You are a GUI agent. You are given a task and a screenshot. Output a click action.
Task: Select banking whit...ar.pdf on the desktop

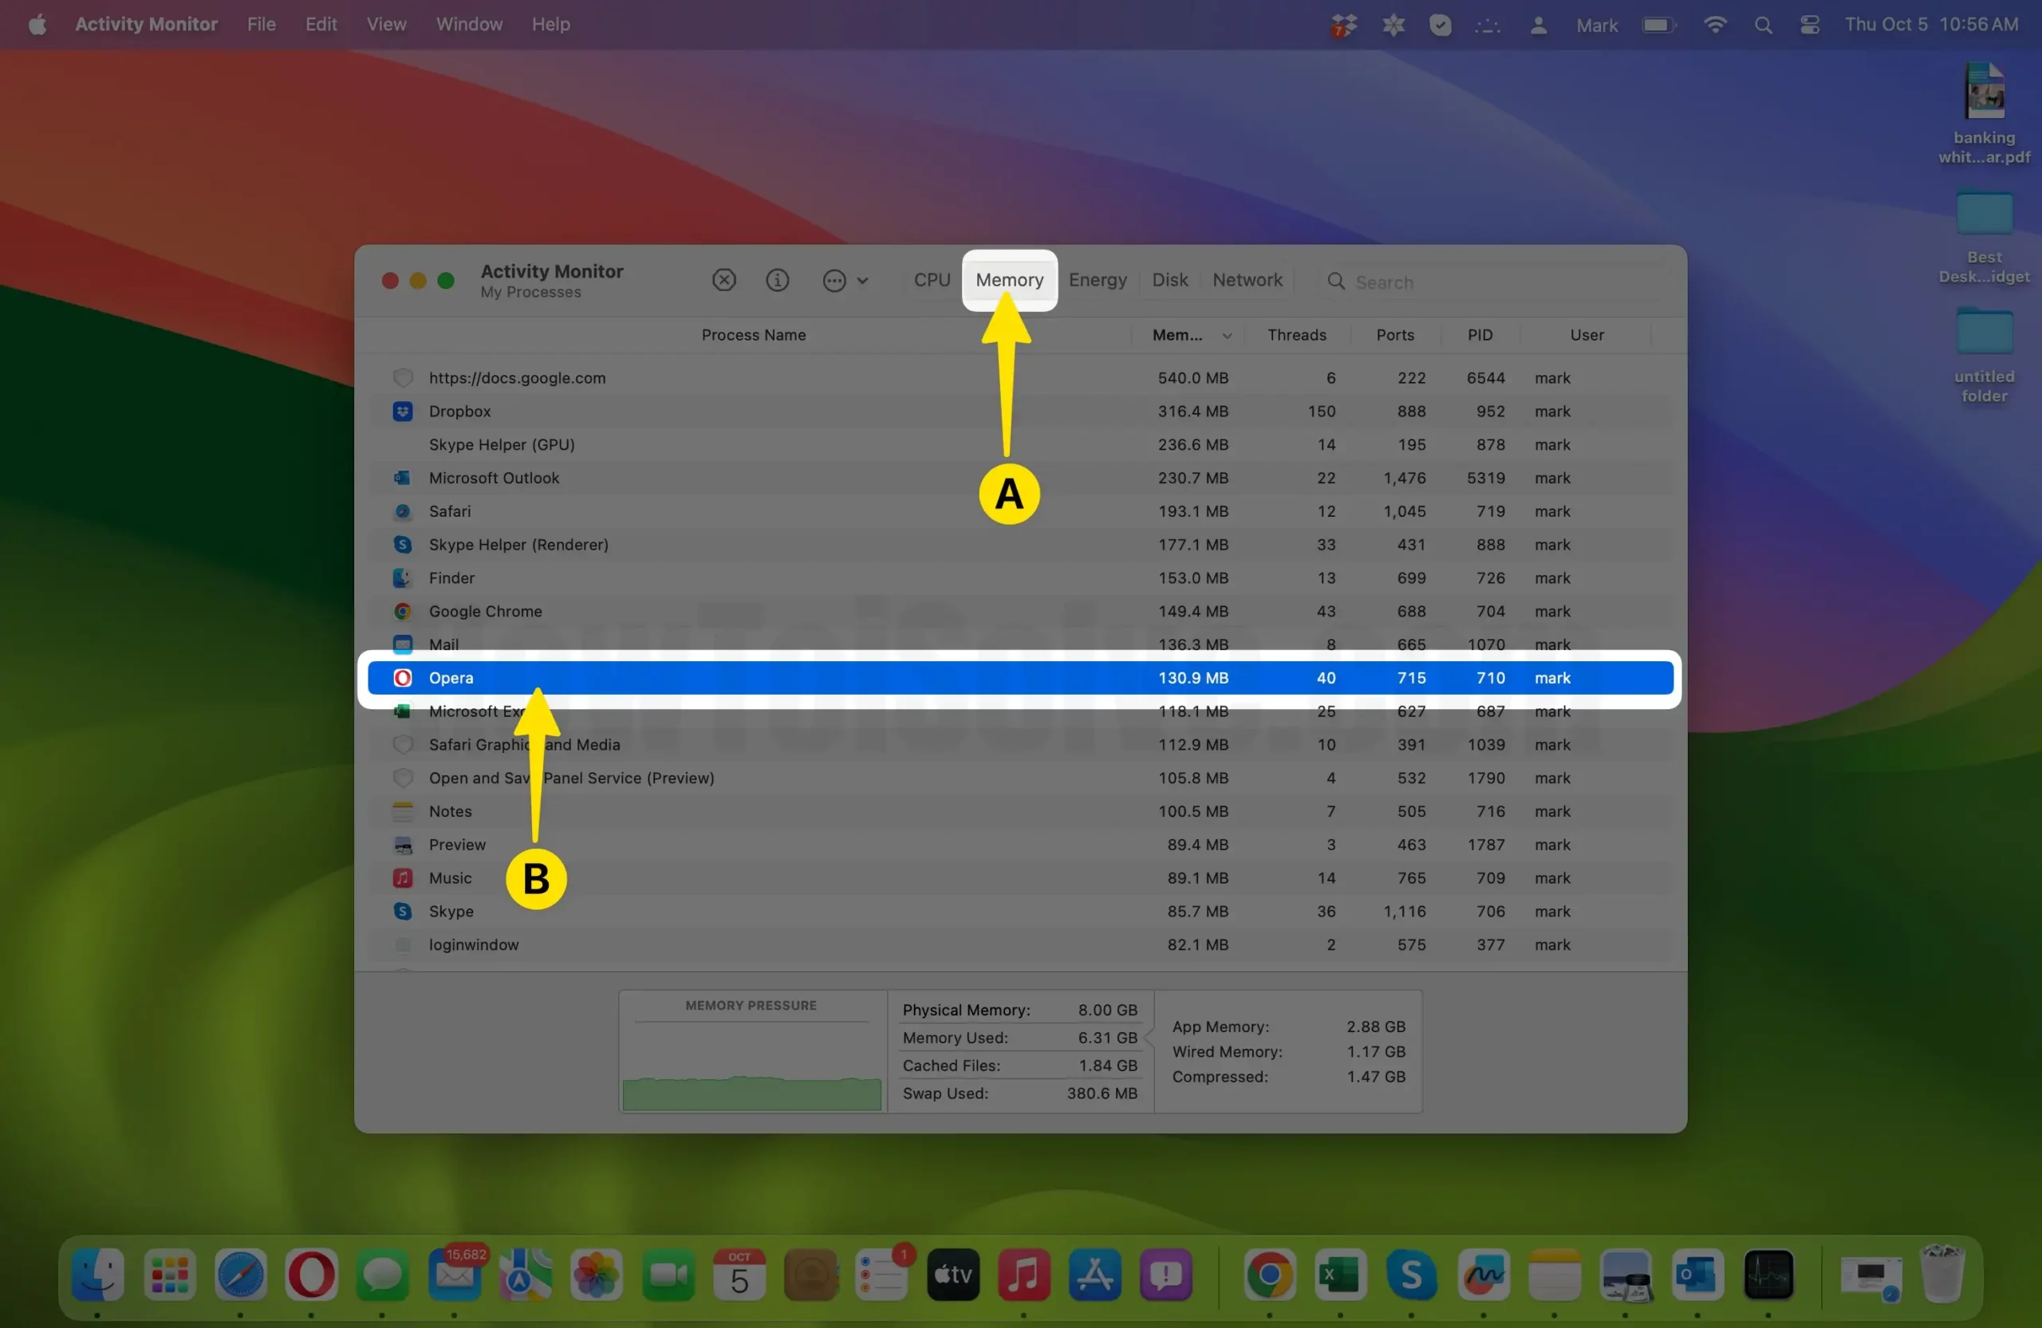pos(1984,113)
